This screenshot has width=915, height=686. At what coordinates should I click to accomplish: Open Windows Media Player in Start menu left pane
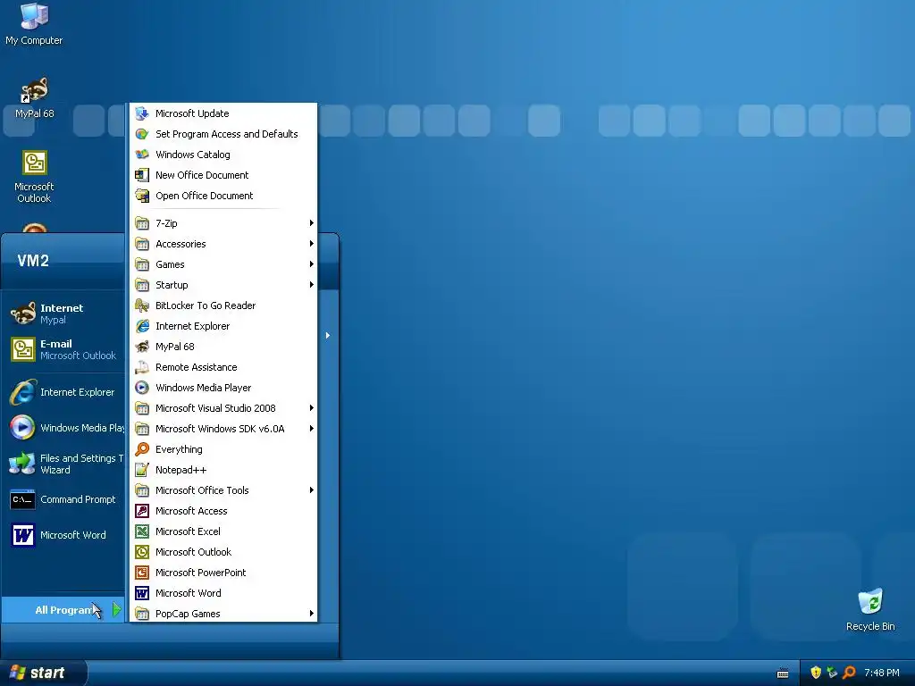click(64, 428)
